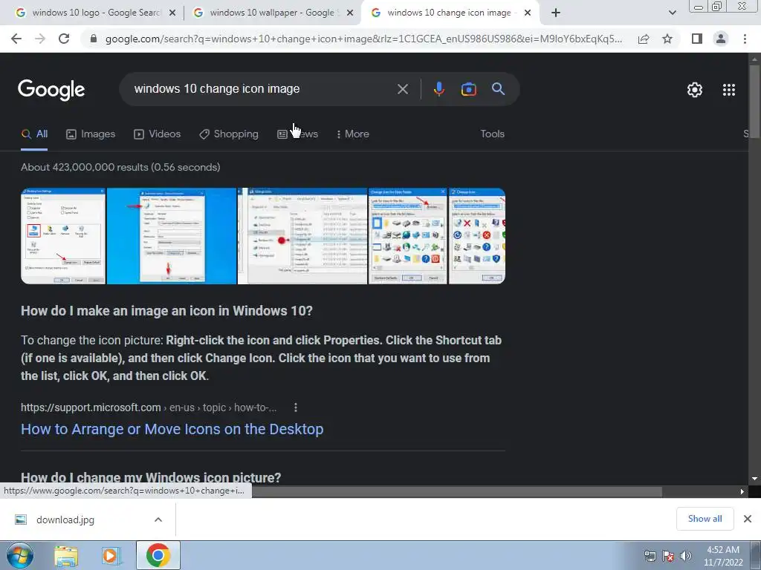
Task: Expand download.jpg options chevron
Action: 158,520
